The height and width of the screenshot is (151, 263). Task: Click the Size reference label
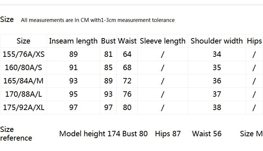coord(16,134)
